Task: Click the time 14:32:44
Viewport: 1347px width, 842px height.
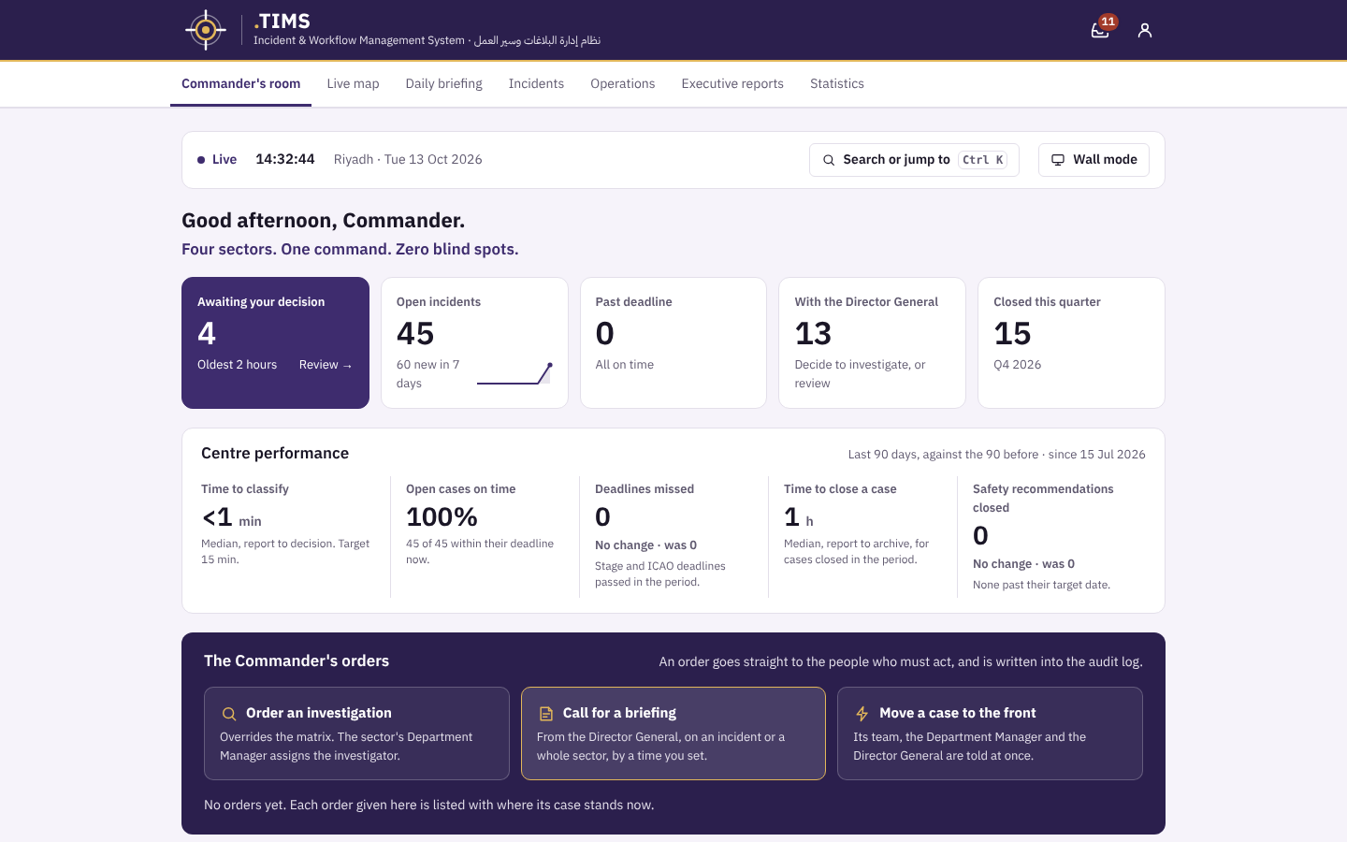Action: 285,159
